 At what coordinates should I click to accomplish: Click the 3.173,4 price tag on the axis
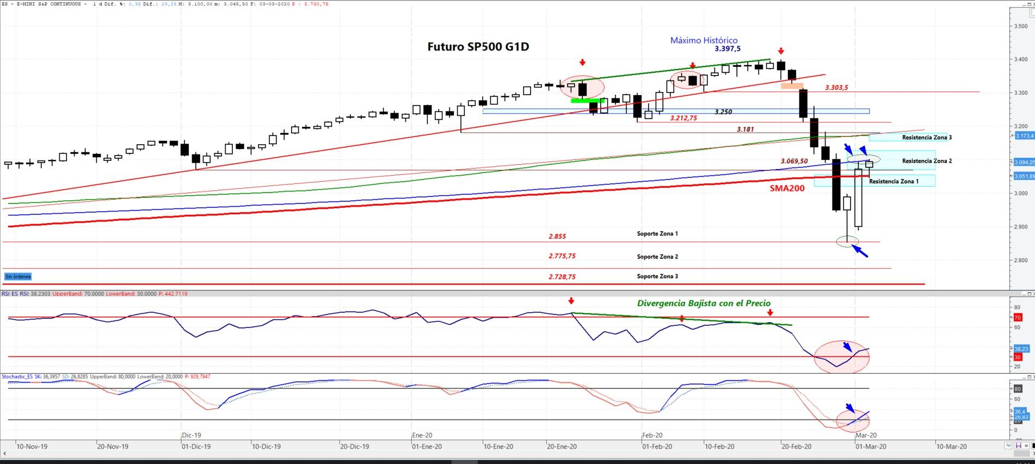[x=1025, y=136]
